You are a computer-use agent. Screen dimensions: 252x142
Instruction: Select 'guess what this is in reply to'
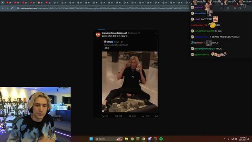[x=115, y=36]
